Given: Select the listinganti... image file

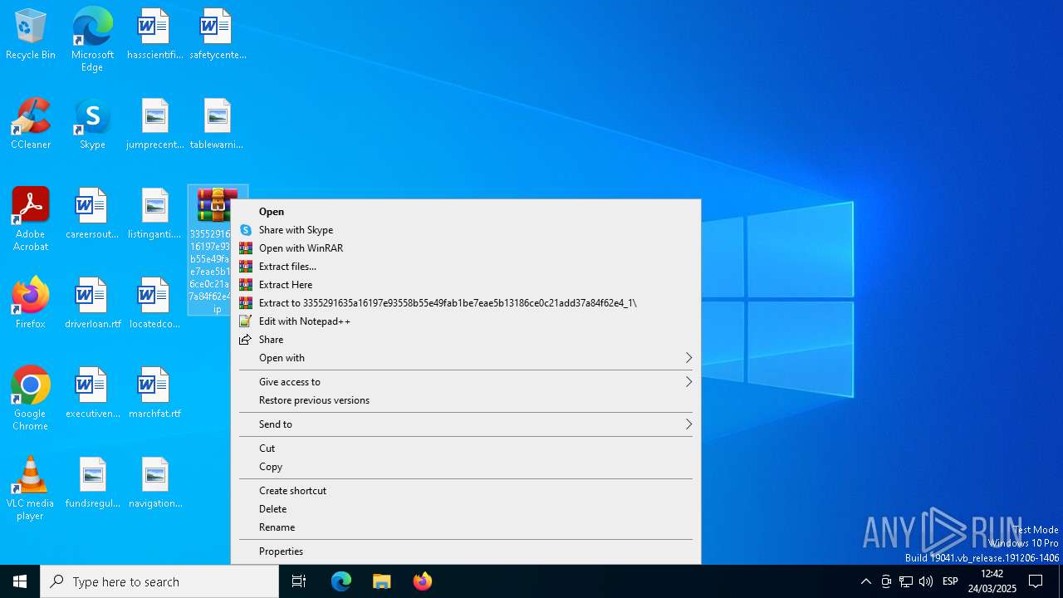Looking at the screenshot, I should (154, 214).
